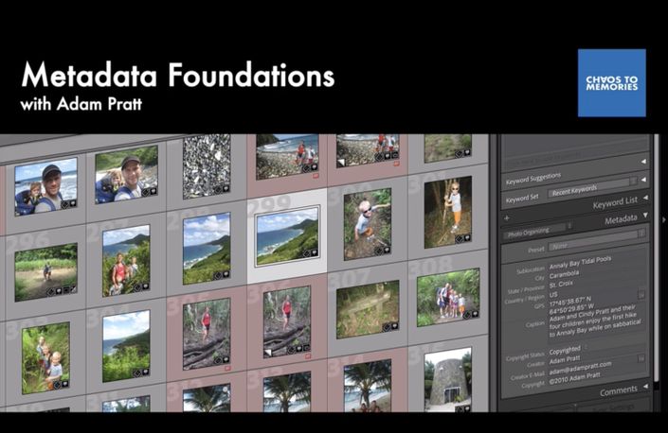Select thumbnail of three kids in foliage
The width and height of the screenshot is (668, 433).
(x=45, y=358)
